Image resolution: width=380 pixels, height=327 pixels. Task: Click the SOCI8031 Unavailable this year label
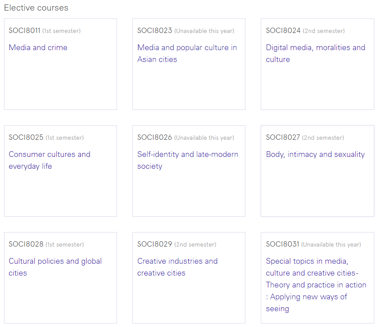coord(331,244)
